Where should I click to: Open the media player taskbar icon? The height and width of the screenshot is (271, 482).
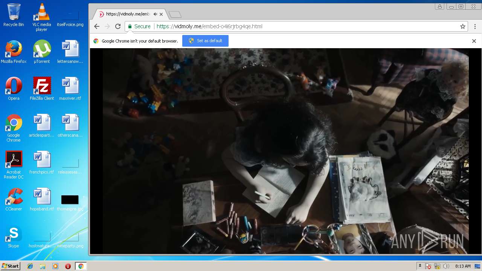55,266
